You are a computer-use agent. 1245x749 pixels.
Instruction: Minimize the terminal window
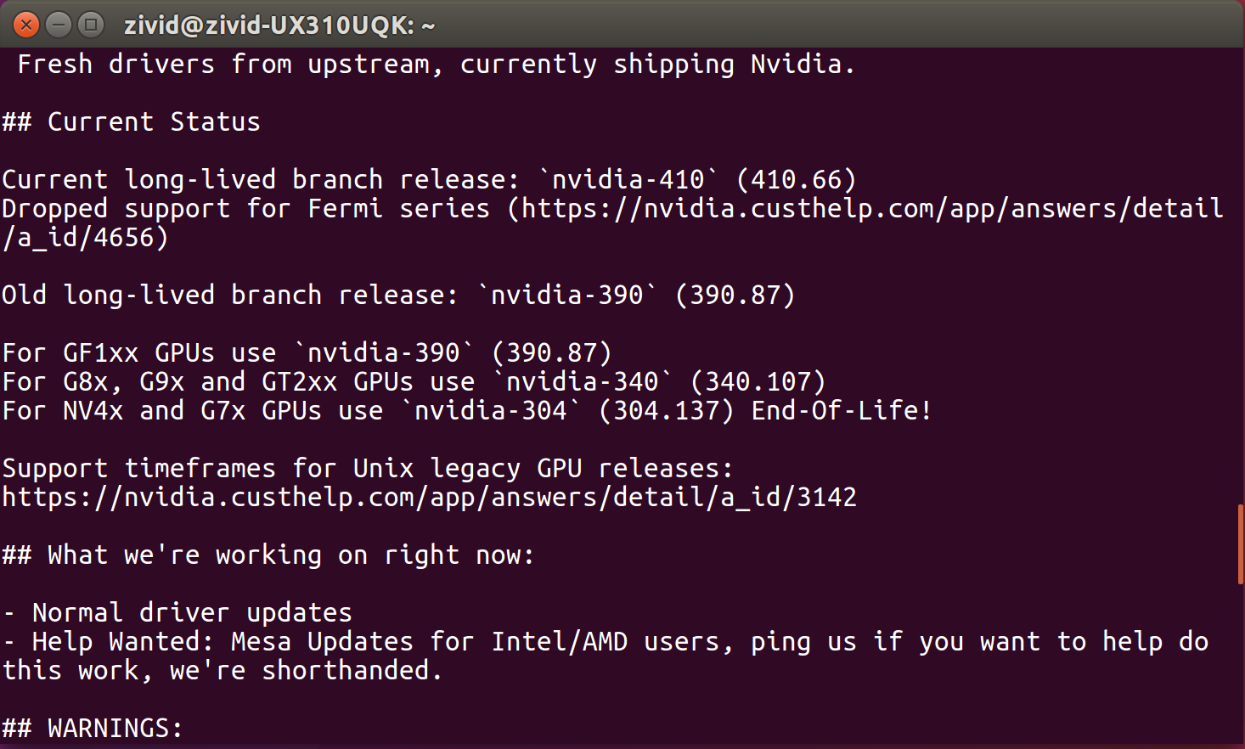(59, 25)
